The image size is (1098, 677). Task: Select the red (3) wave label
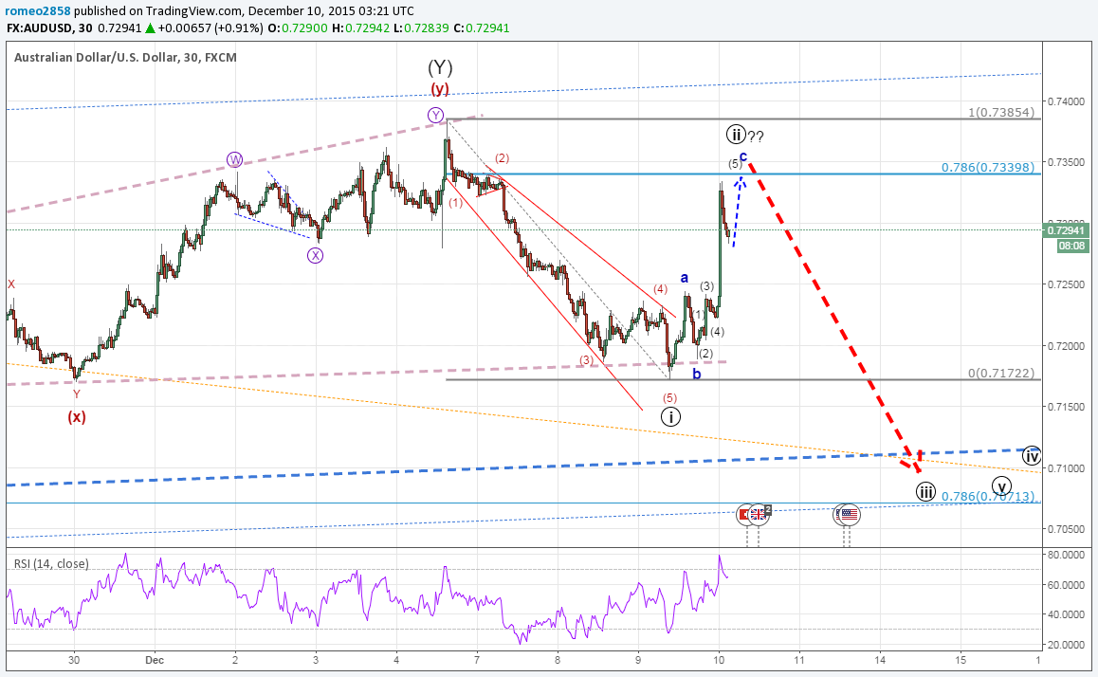(x=586, y=360)
